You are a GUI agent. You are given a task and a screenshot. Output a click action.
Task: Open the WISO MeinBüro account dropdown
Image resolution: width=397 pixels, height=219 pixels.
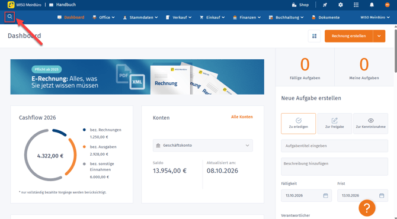[x=375, y=17]
